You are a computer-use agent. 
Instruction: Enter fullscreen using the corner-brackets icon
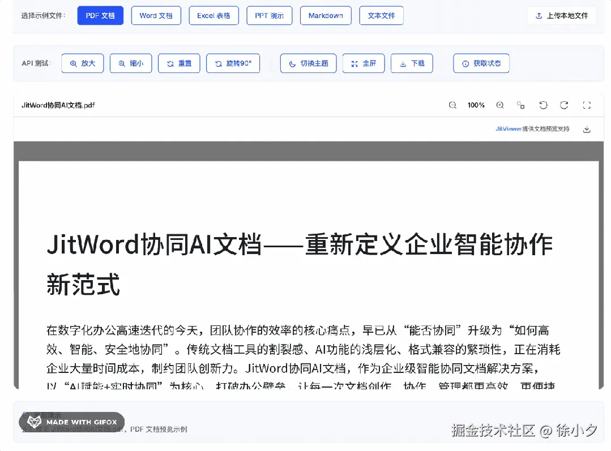(587, 105)
